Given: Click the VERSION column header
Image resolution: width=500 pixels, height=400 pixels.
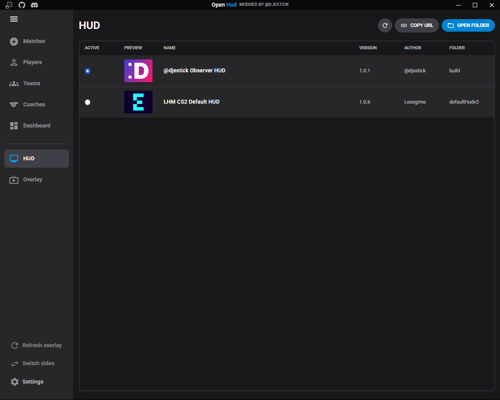Looking at the screenshot, I should coord(368,48).
